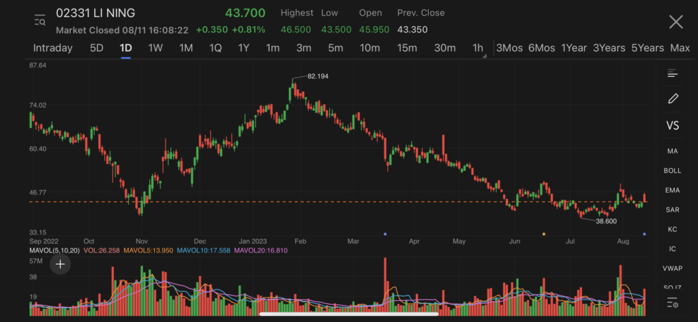Open MAVOL(5,10,20) indicator label

[55, 251]
